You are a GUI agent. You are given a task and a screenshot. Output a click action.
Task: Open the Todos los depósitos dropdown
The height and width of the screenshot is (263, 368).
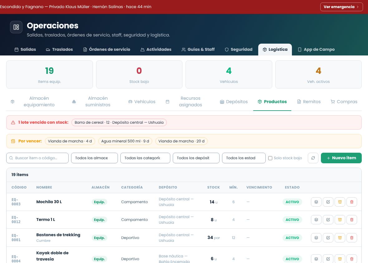coord(196,158)
